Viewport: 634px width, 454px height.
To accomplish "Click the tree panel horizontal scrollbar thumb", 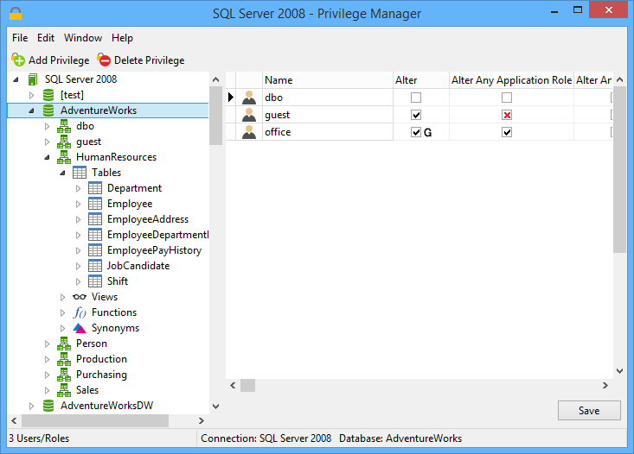I will coord(95,420).
